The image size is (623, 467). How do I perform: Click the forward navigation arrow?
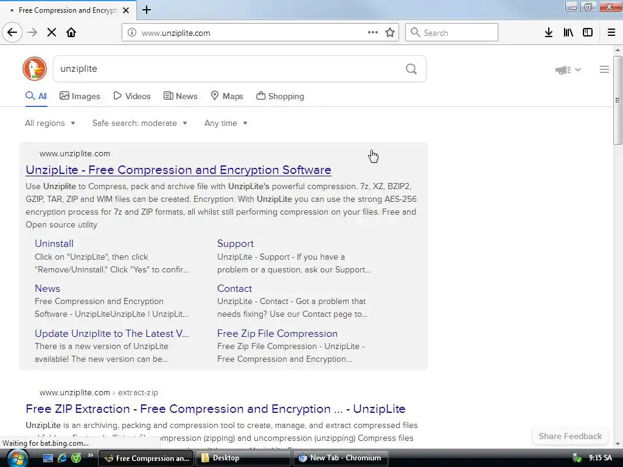(x=32, y=32)
